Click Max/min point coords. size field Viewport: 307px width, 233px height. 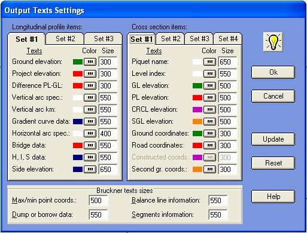(98, 201)
